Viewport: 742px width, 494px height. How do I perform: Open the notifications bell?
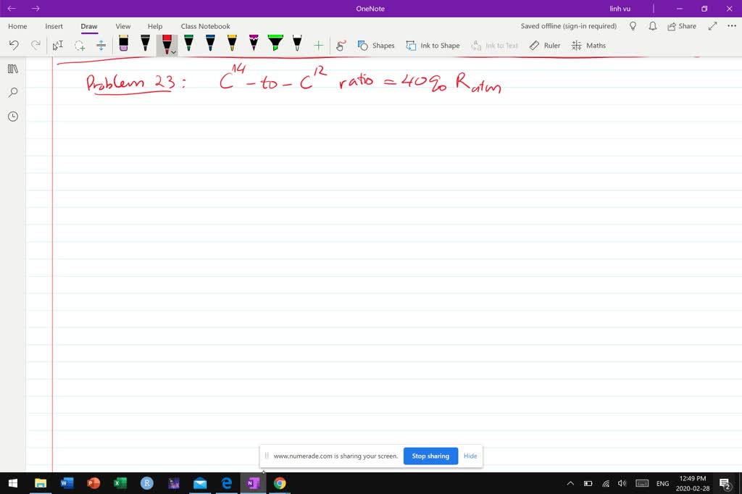click(x=653, y=26)
